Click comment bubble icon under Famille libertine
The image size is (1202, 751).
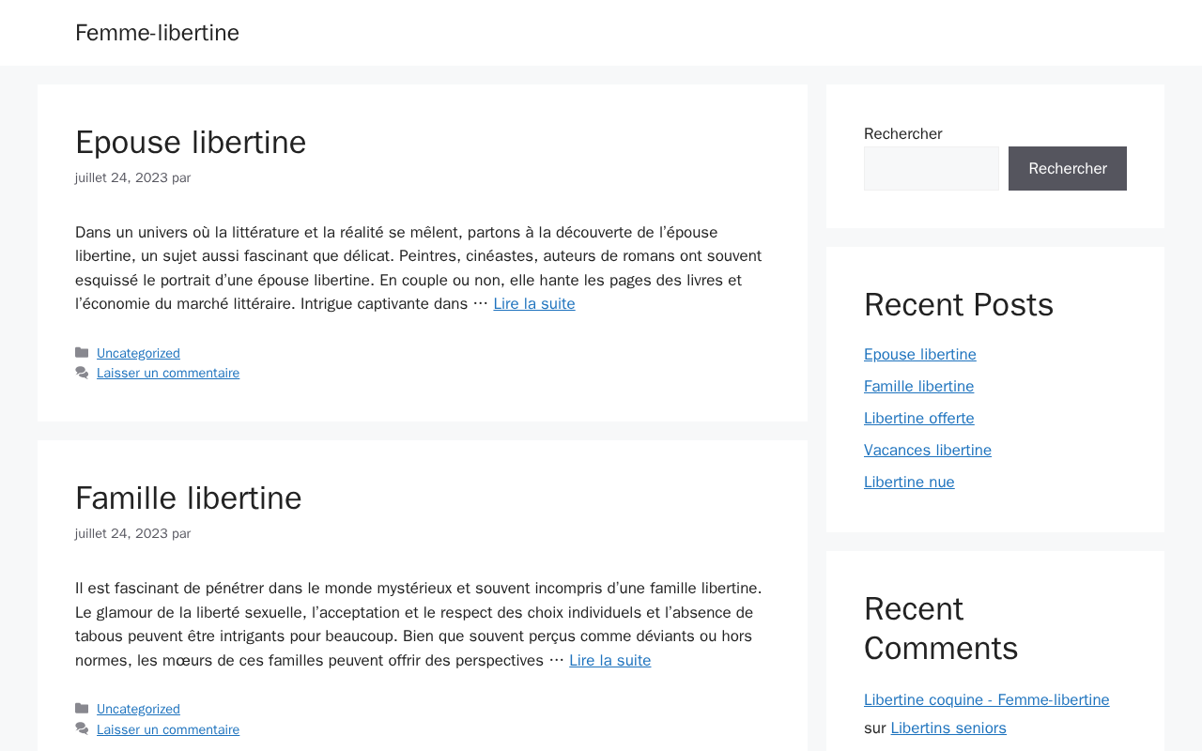point(82,729)
